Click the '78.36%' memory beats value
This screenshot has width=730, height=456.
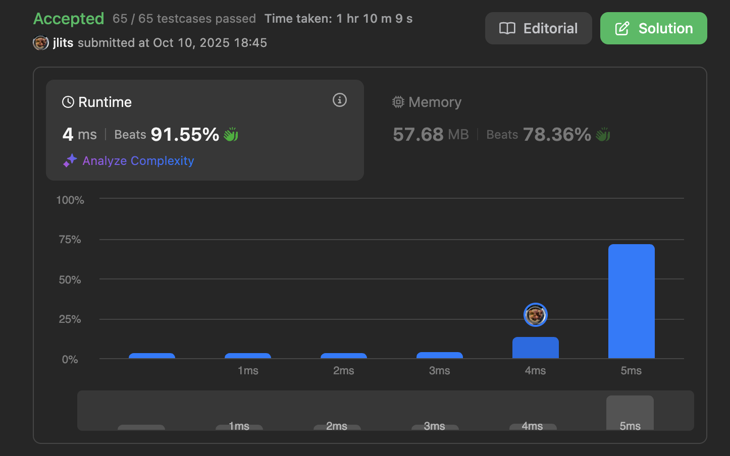[557, 134]
